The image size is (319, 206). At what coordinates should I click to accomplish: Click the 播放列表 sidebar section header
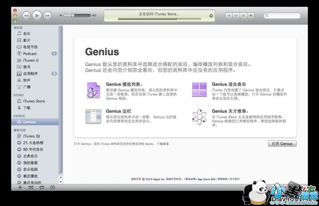point(20,130)
